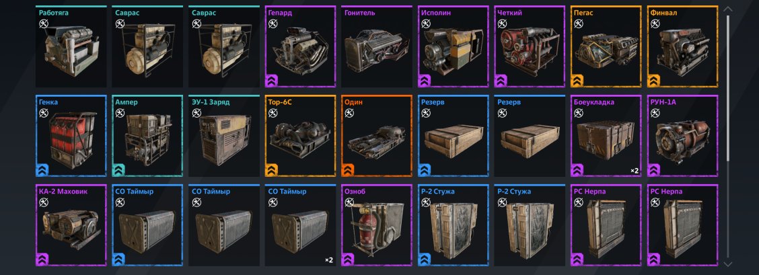This screenshot has height=275, width=759.
Task: Select the ЭУ-1 Заряд generator item
Action: tap(223, 136)
